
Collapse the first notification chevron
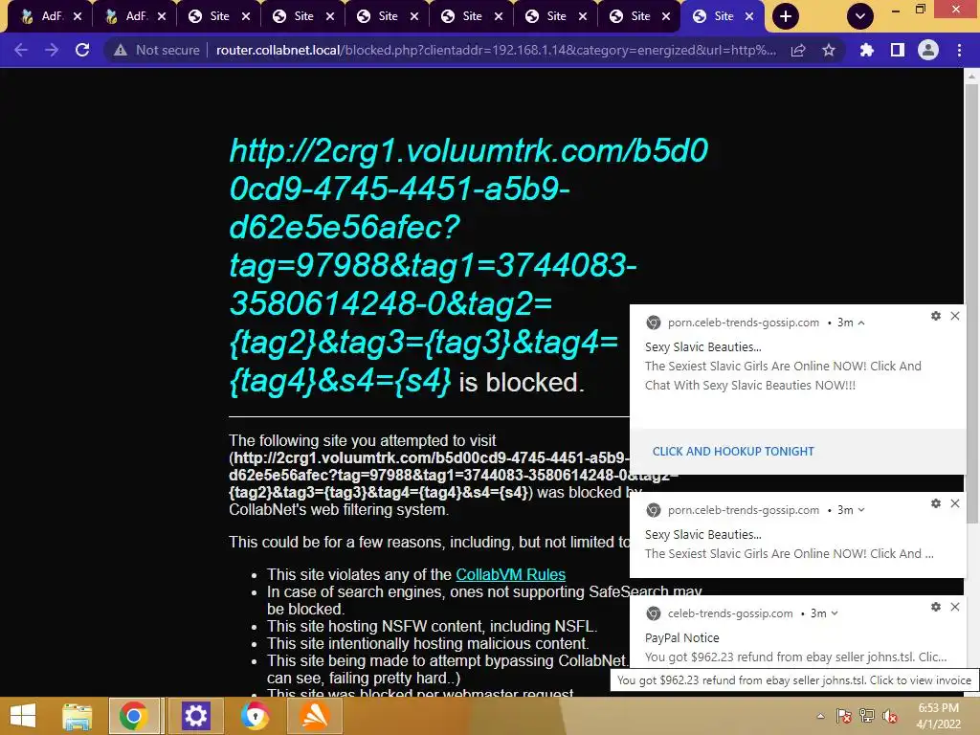(861, 323)
